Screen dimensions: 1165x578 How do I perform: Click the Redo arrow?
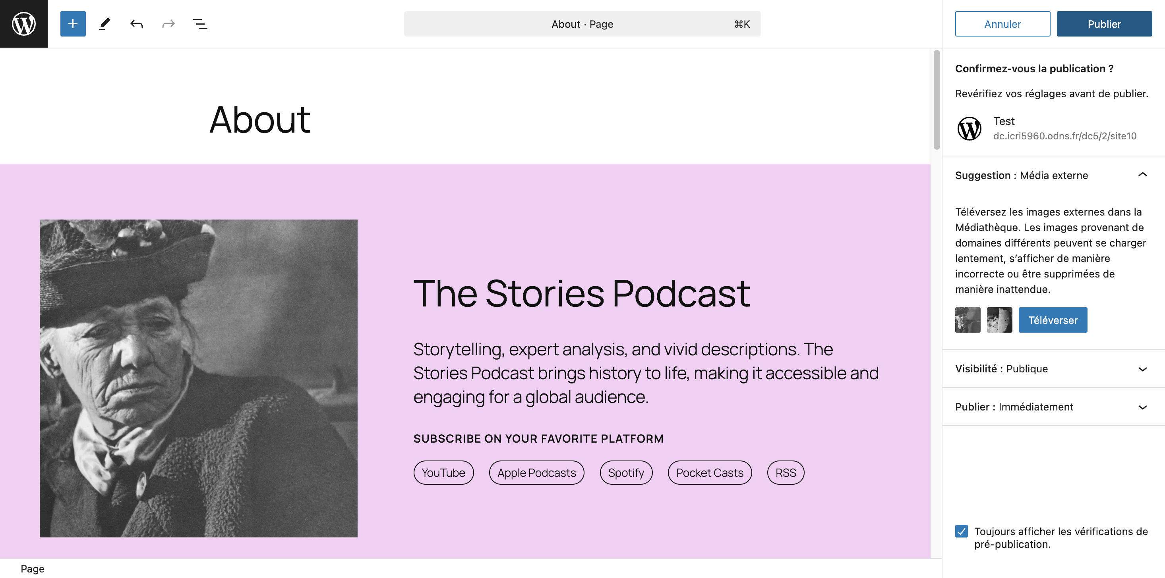[168, 23]
